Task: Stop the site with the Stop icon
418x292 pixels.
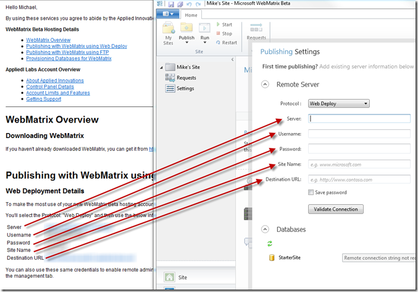Action: (218, 33)
